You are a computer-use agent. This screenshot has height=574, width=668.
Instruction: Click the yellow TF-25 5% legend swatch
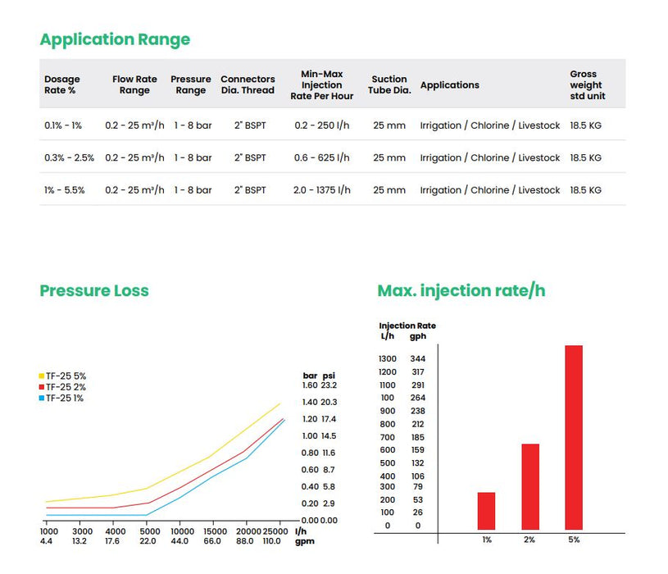coord(42,376)
